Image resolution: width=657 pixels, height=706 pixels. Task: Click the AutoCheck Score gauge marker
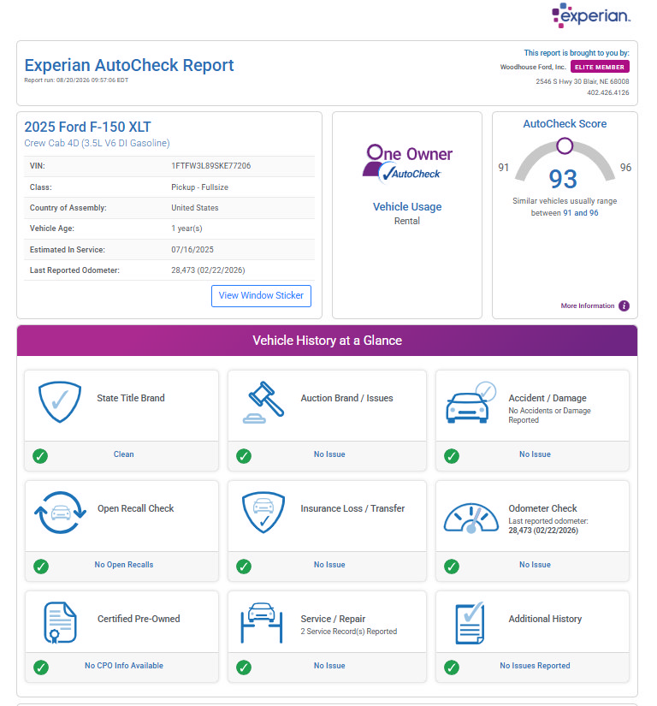click(565, 145)
